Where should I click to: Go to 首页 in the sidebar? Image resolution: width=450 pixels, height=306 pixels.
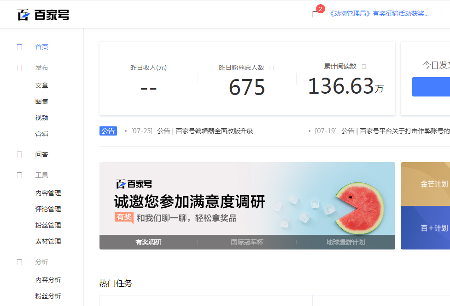(x=41, y=47)
